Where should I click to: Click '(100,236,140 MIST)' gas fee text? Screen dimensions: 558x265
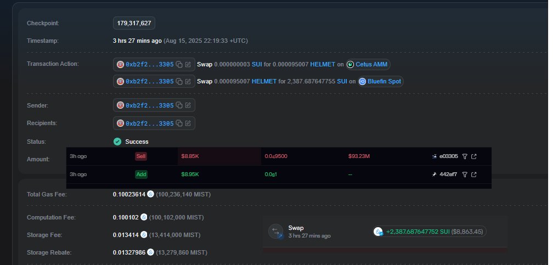click(183, 194)
